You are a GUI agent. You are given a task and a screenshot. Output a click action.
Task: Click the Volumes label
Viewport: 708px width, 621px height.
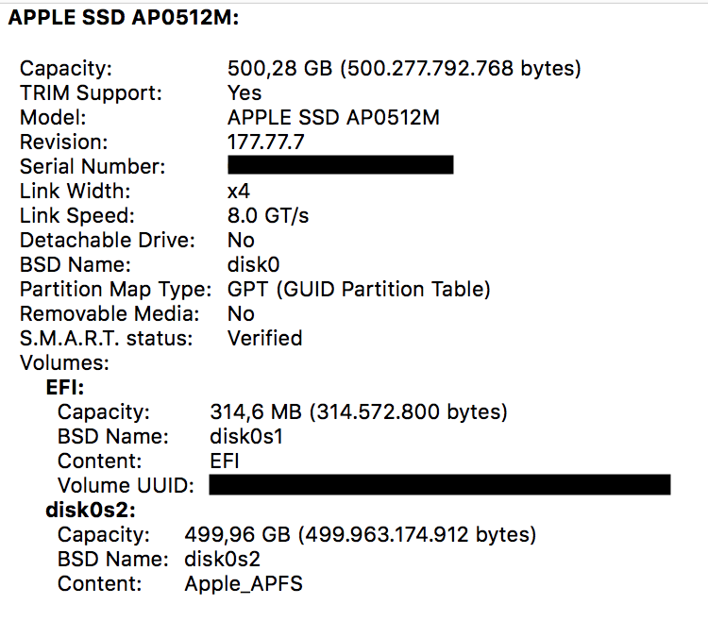point(65,363)
